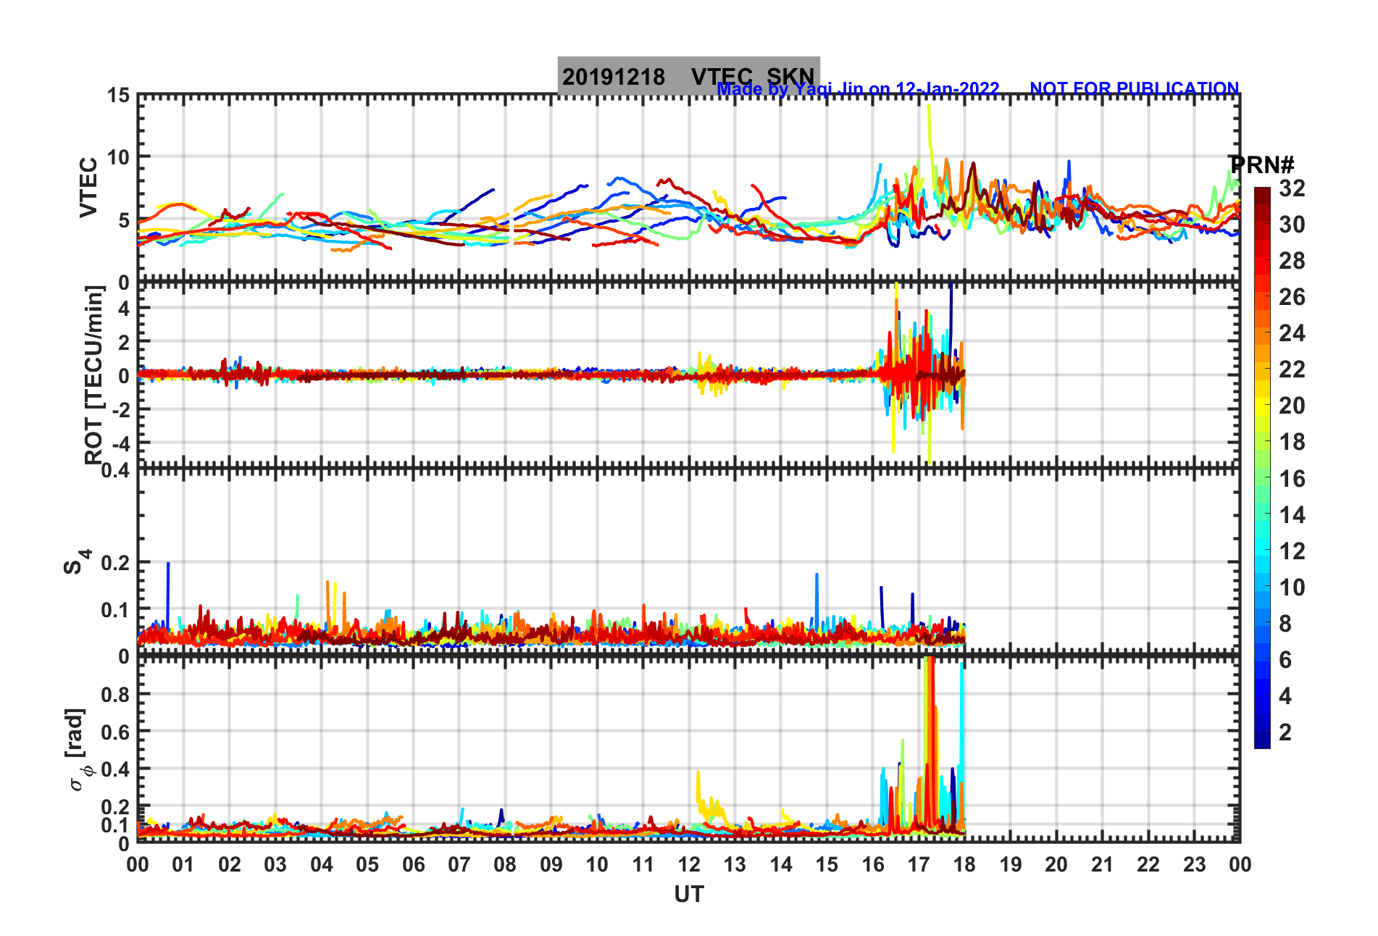Click ROT axis tick '-4'
This screenshot has width=1378, height=936.
(x=122, y=443)
